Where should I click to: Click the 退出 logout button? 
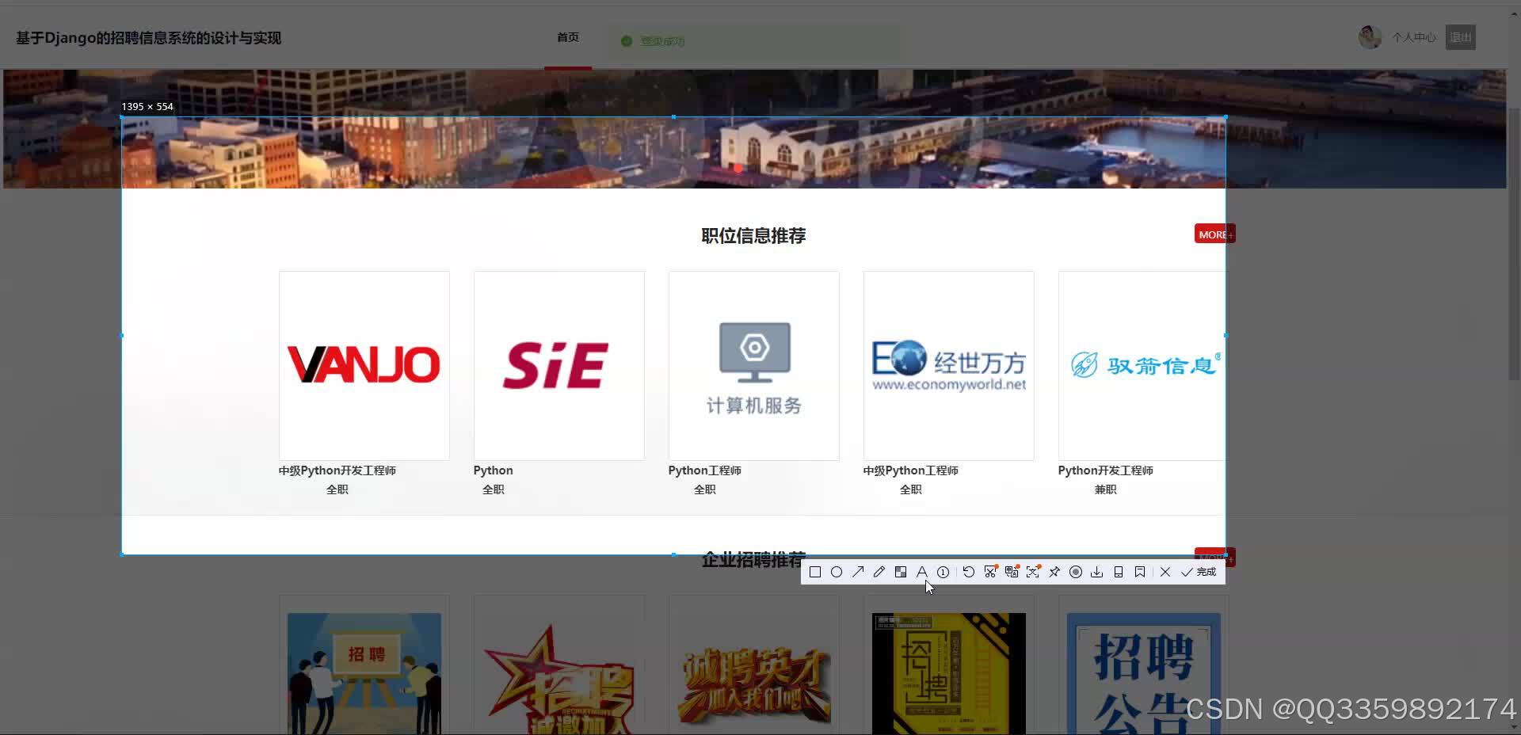[1460, 37]
